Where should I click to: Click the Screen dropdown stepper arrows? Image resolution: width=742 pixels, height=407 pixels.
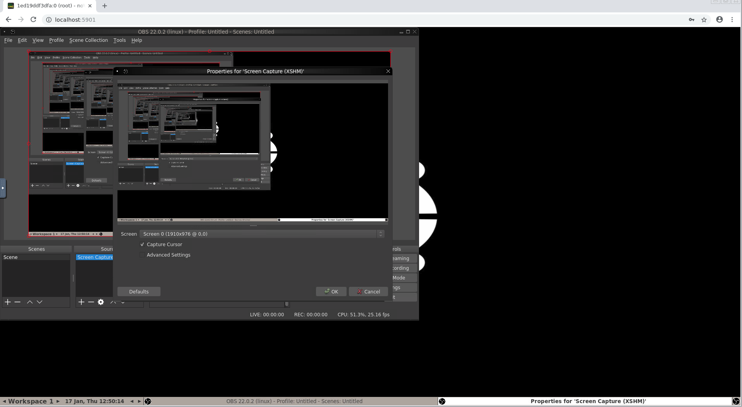pyautogui.click(x=381, y=234)
